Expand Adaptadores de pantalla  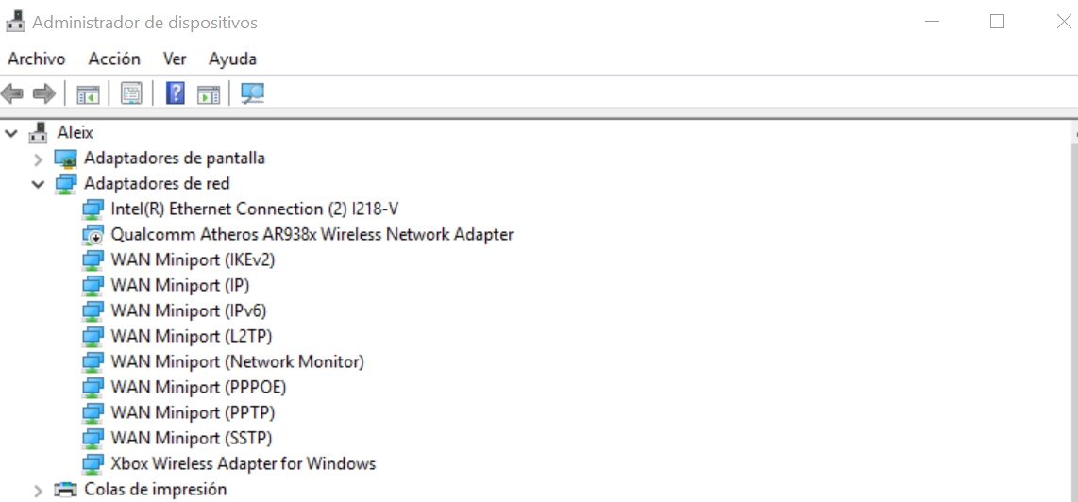tap(39, 159)
